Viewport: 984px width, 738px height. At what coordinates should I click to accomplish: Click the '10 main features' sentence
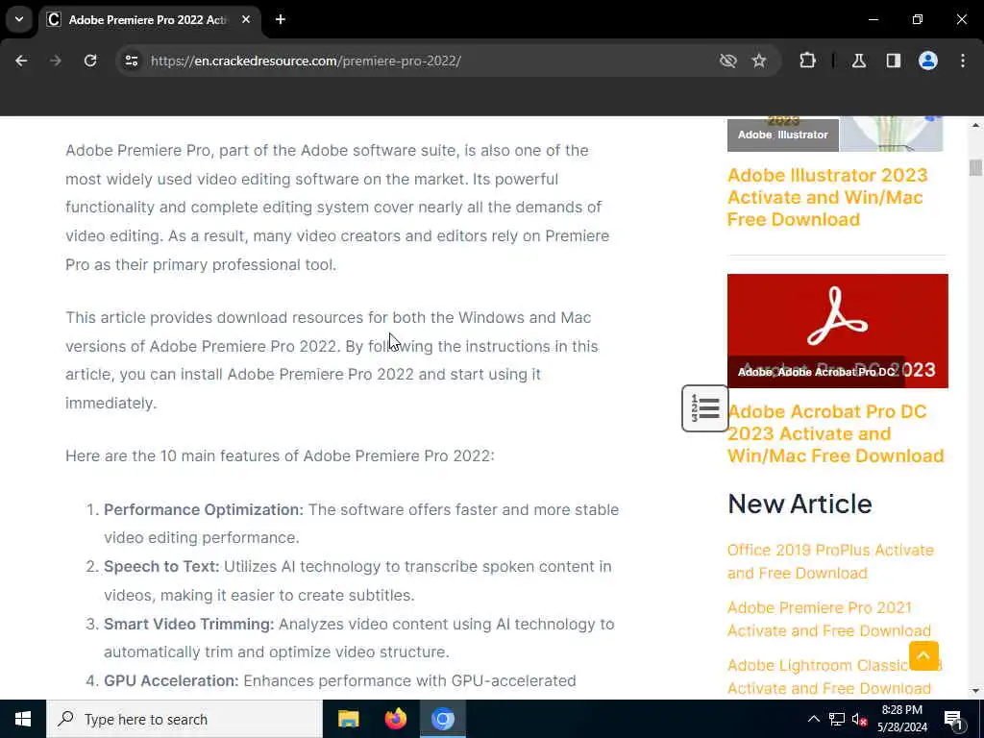point(280,455)
